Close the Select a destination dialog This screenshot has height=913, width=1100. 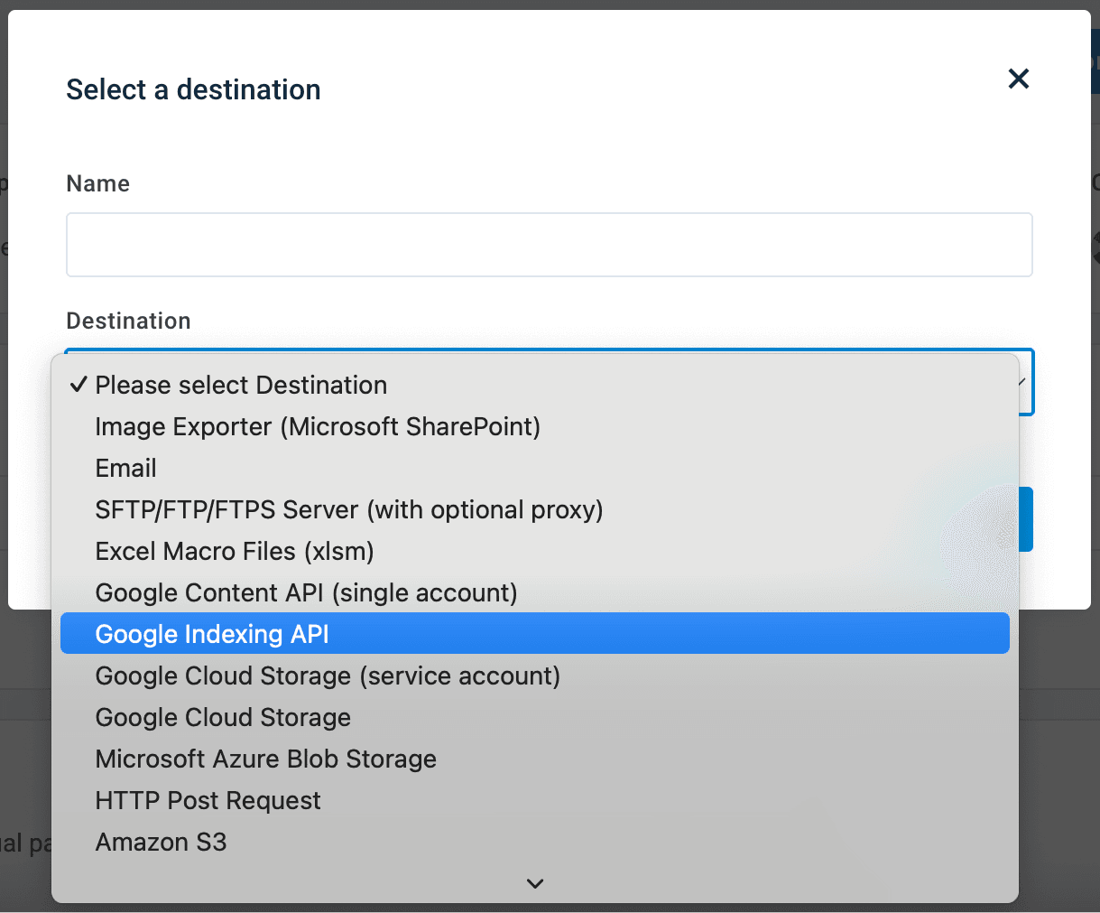coord(1018,79)
